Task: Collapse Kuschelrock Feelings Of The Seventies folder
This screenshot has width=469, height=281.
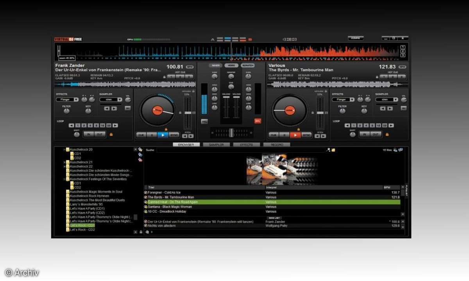Action: tap(65, 179)
